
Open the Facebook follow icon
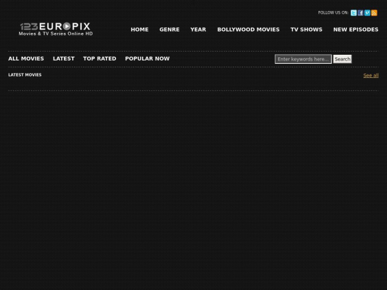pos(361,13)
